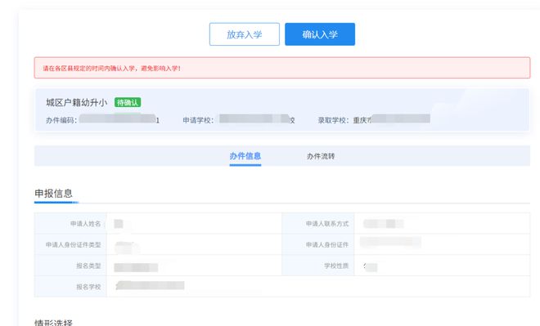This screenshot has width=540, height=326.
Task: Click the 办件编码 label
Action: point(61,120)
